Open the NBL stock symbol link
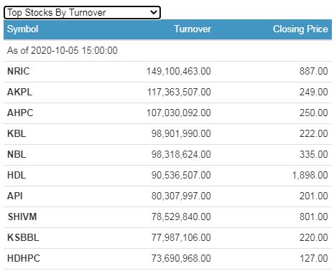The image size is (334, 271). [17, 154]
